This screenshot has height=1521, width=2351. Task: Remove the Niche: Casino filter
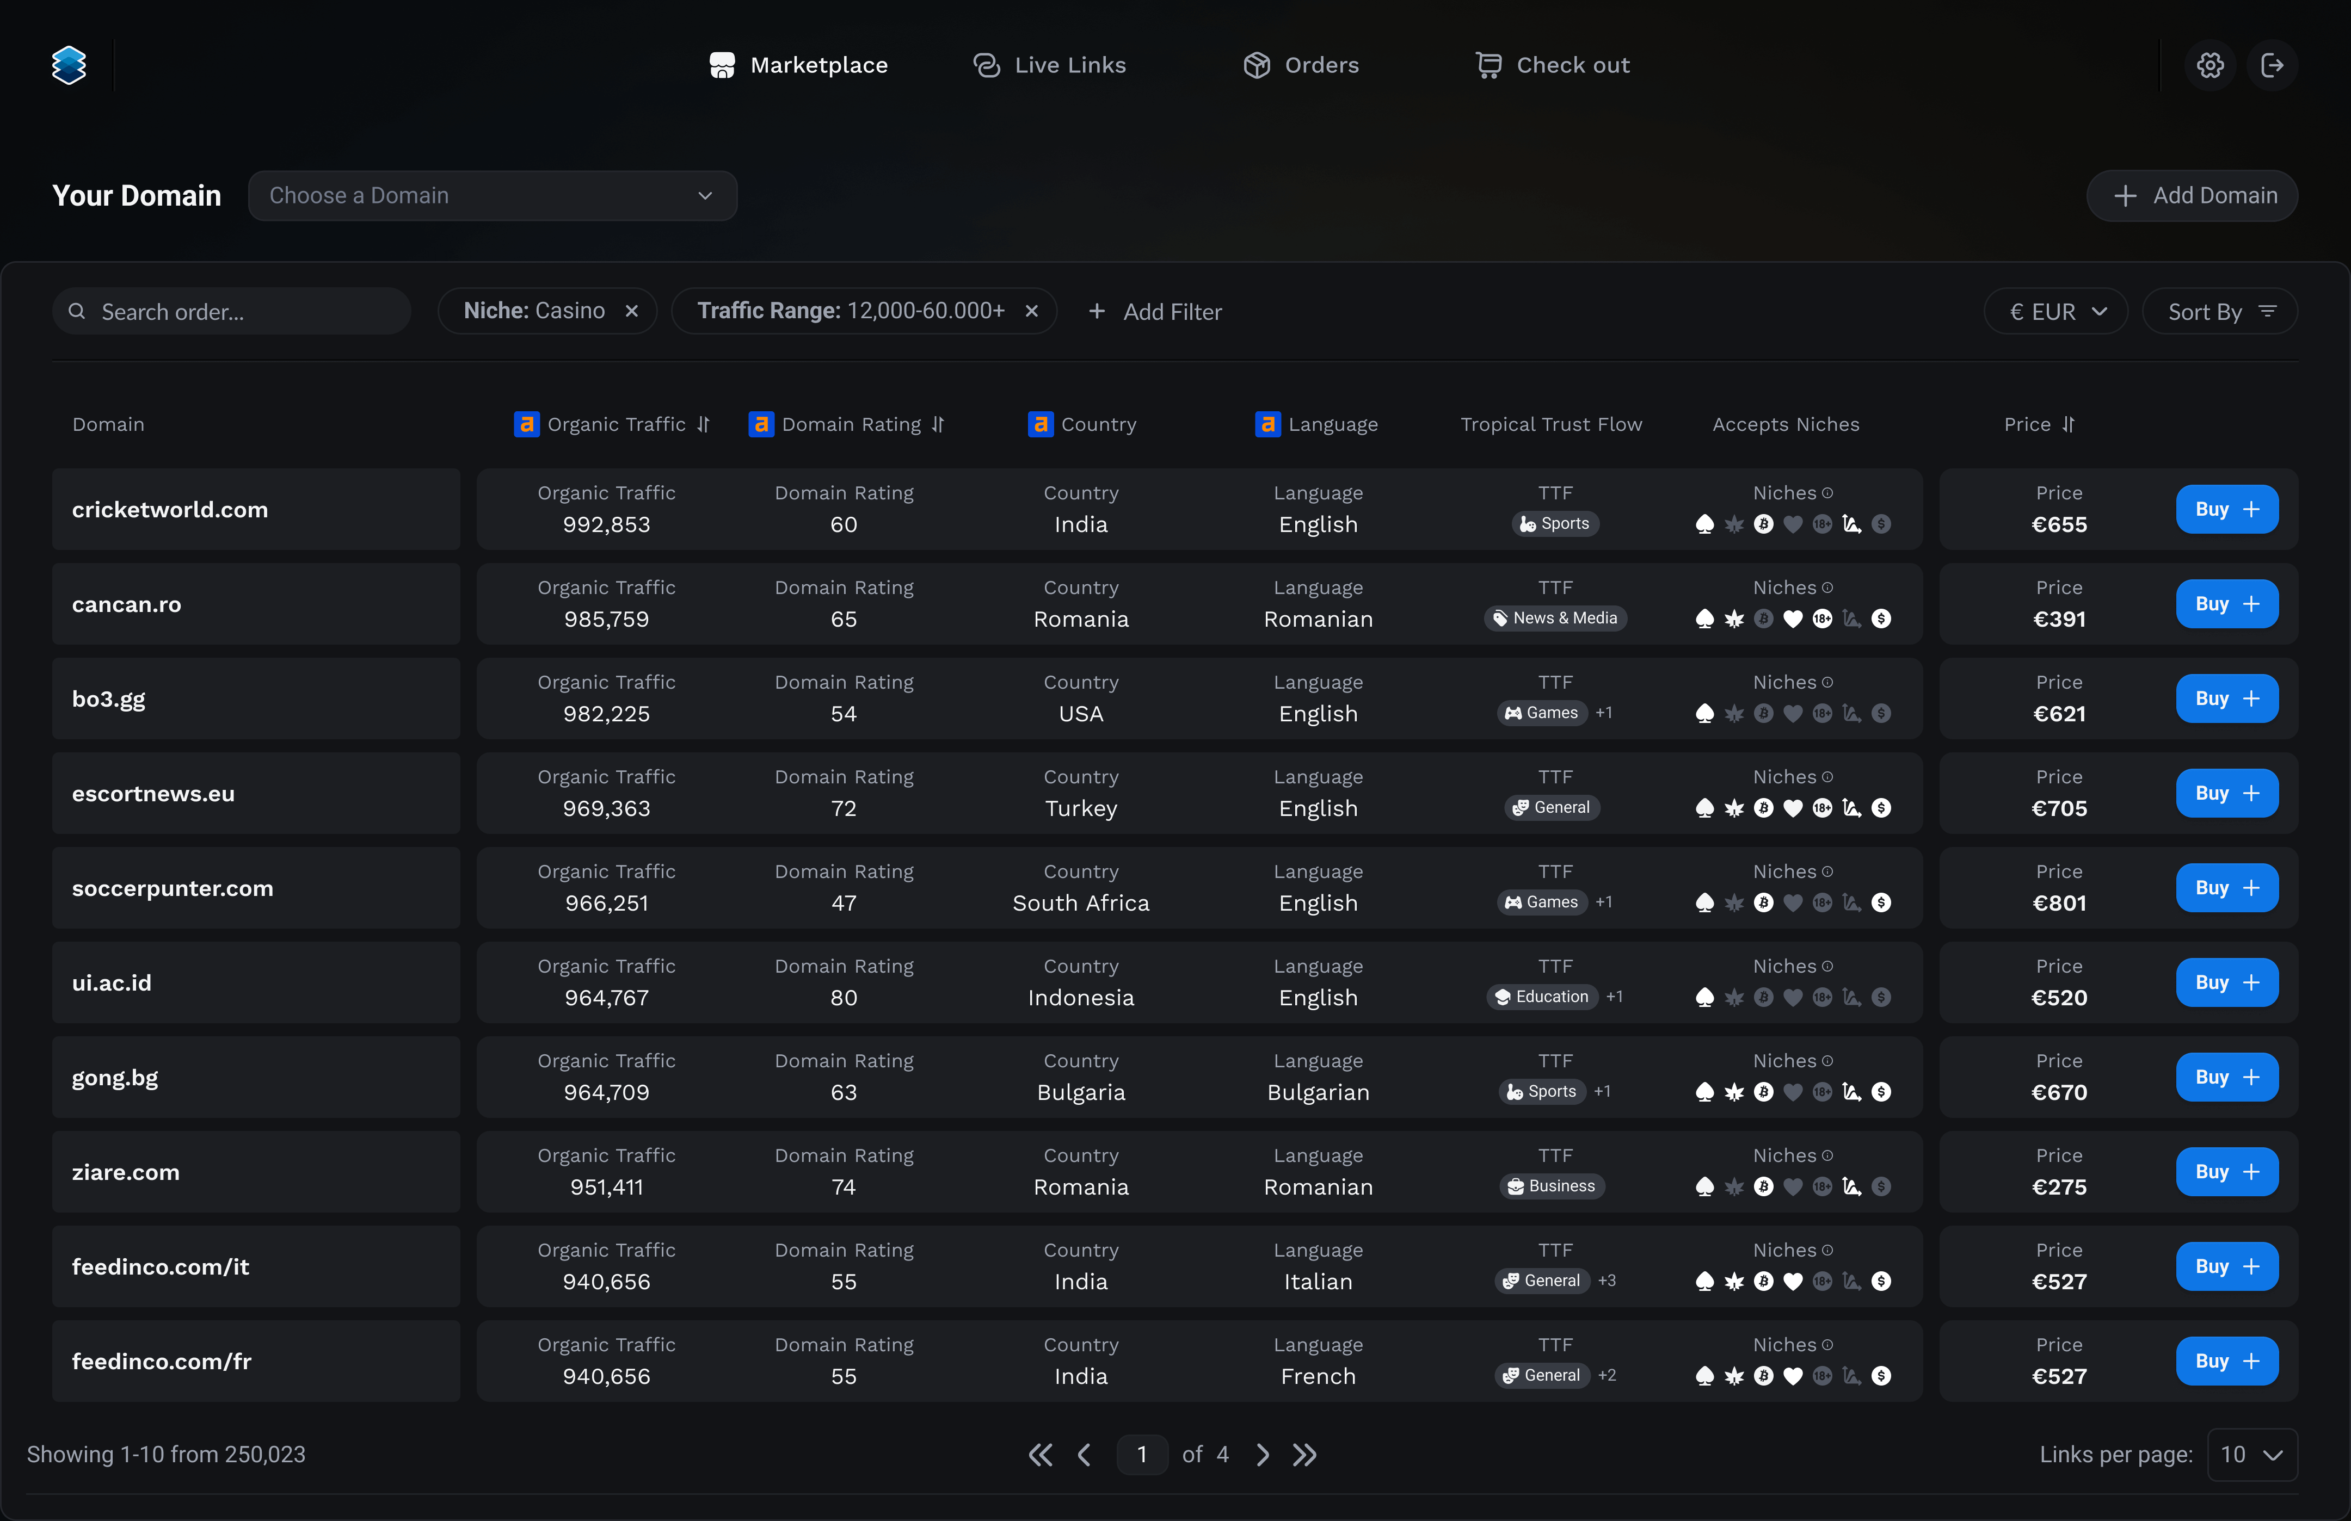click(x=632, y=311)
